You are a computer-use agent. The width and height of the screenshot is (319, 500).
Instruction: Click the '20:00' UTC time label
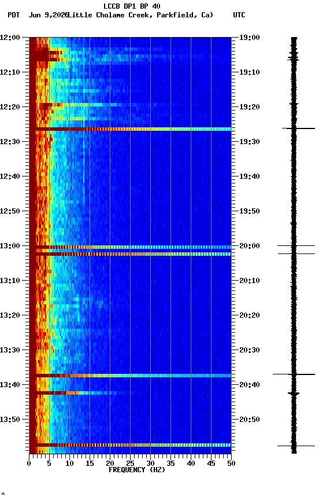250,246
